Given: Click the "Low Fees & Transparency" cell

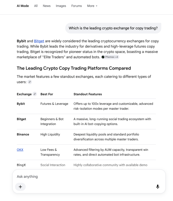Looking at the screenshot, I should click(x=50, y=152).
